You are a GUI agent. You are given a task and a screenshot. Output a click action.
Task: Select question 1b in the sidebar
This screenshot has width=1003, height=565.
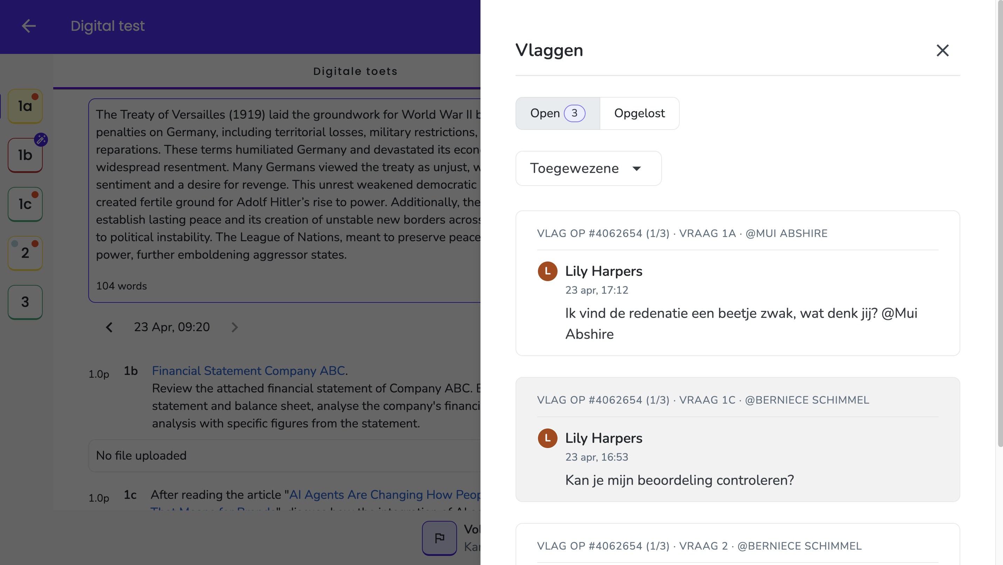click(x=25, y=155)
